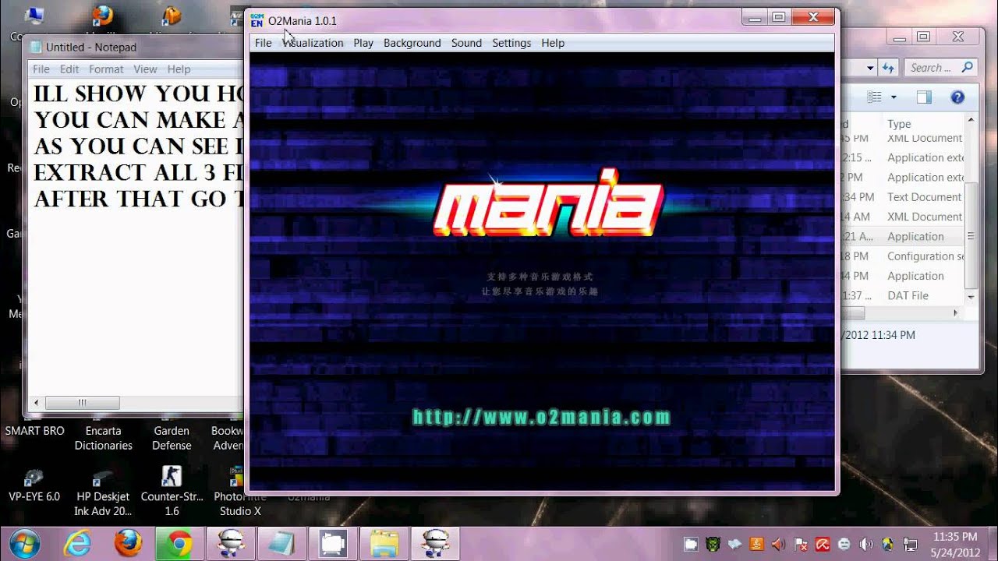The width and height of the screenshot is (998, 561).
Task: Open the Help menu in O2Mania
Action: [x=553, y=43]
